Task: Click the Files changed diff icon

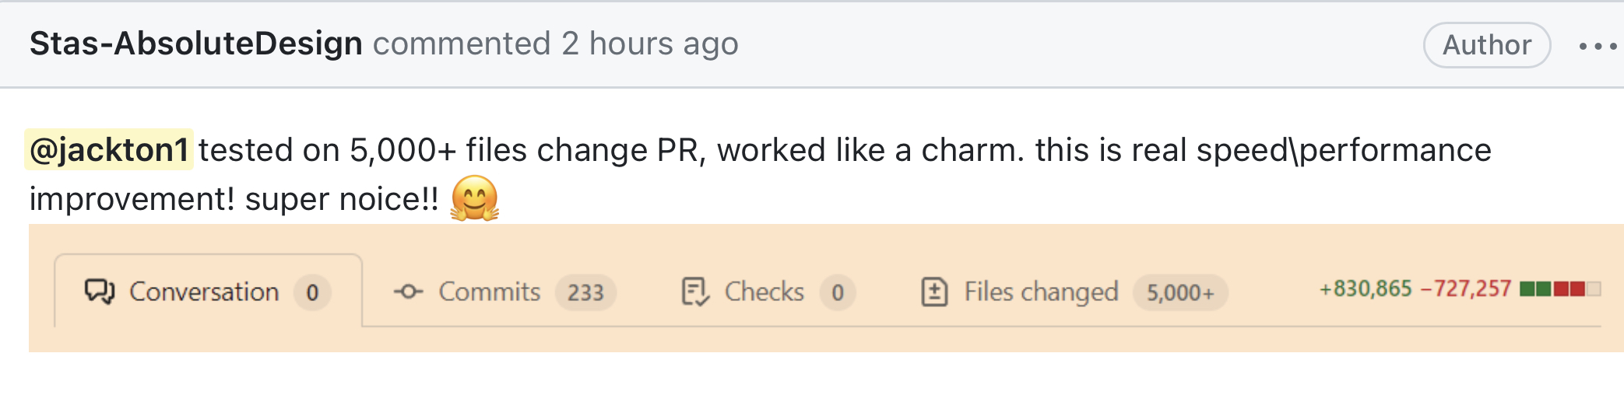Action: coord(934,292)
